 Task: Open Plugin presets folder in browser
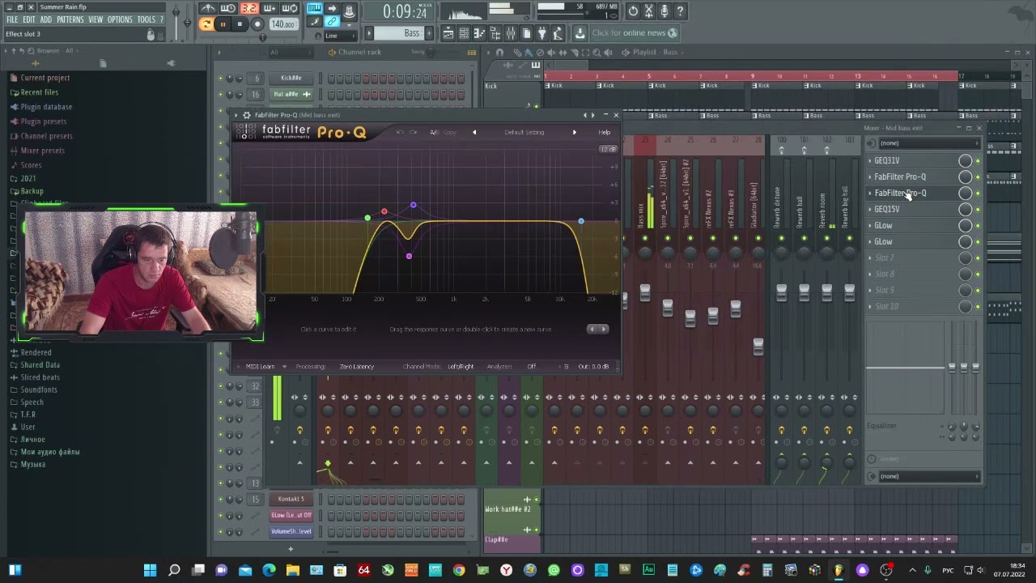click(43, 121)
